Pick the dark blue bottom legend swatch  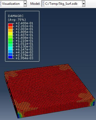coord(10,57)
